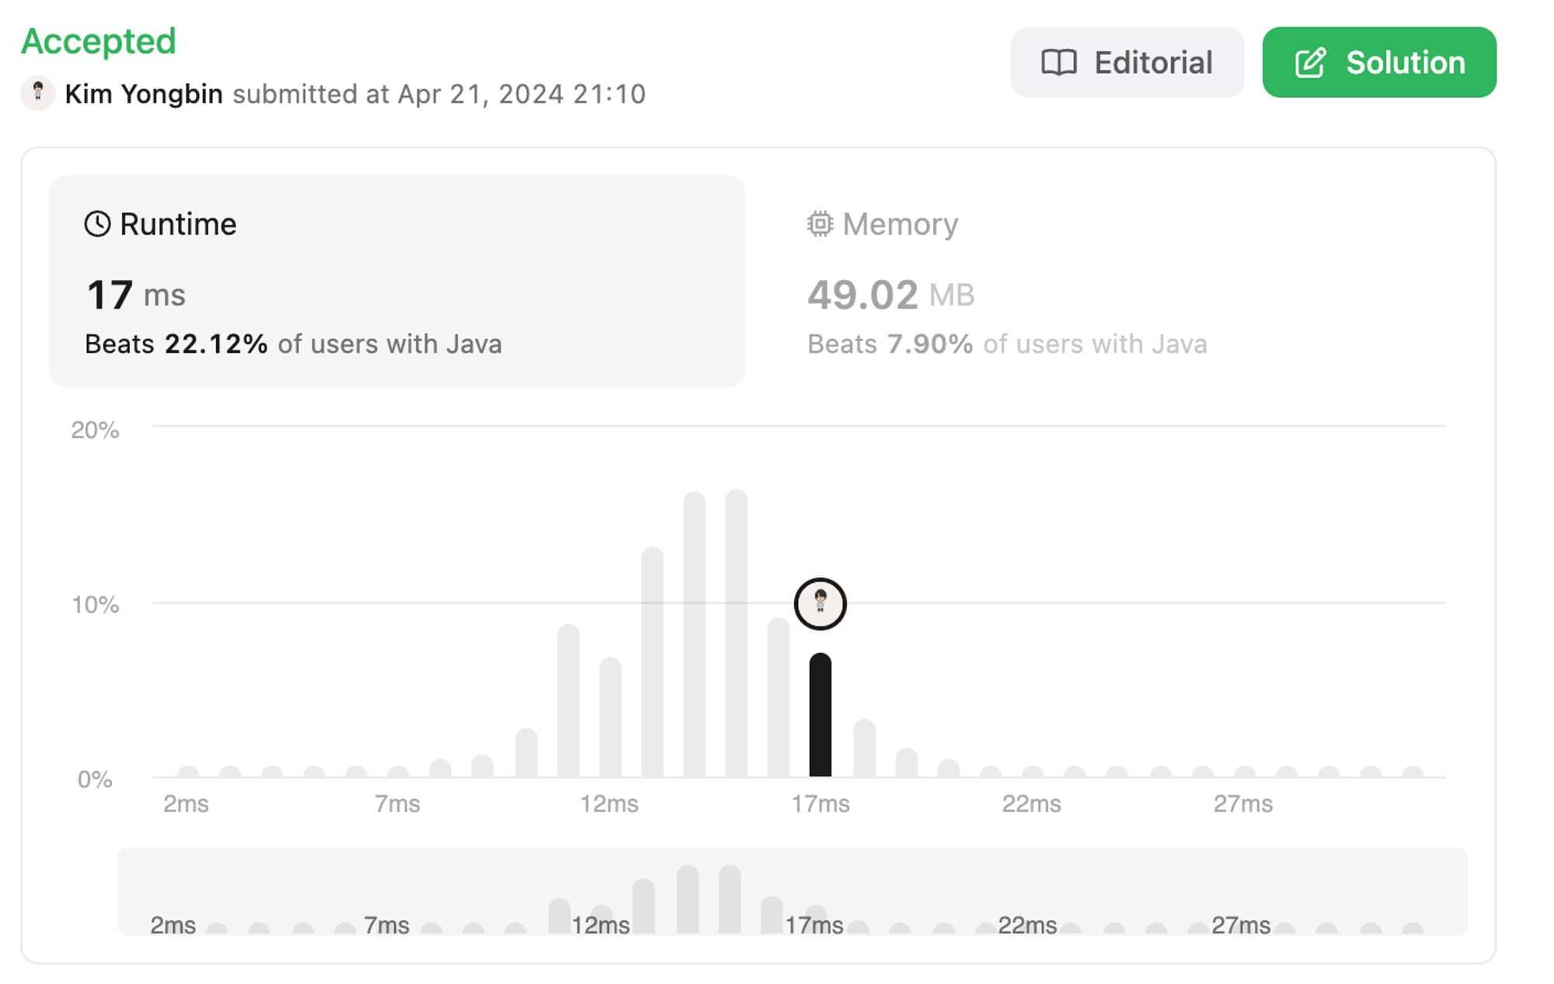This screenshot has width=1554, height=984.
Task: Click the chip icon beside Memory
Action: coord(820,224)
